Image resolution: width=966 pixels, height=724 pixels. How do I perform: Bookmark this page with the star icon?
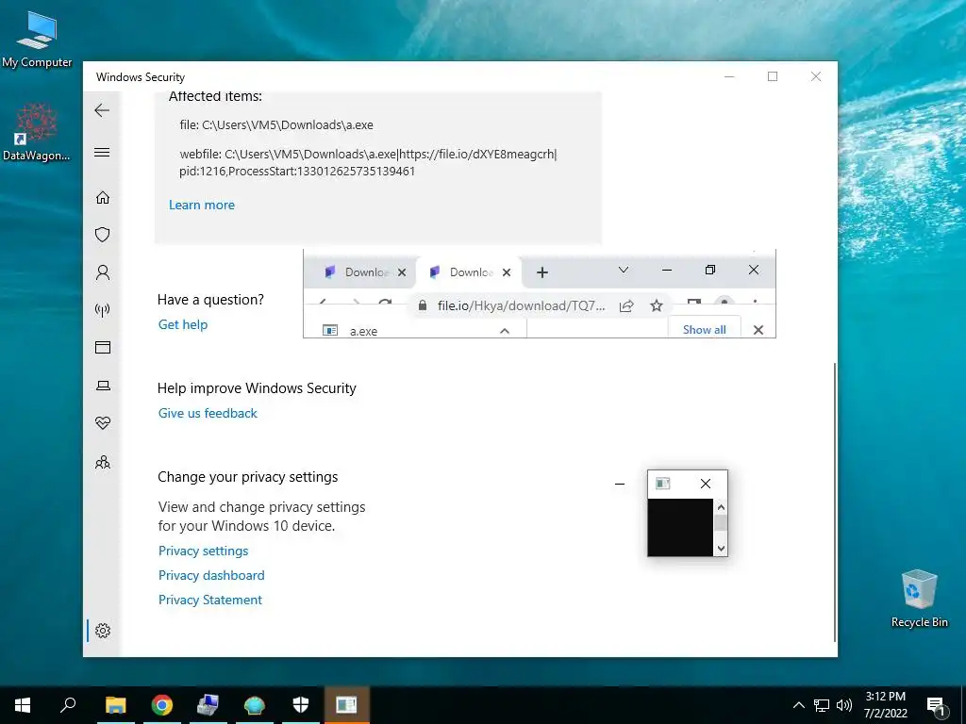click(x=657, y=306)
